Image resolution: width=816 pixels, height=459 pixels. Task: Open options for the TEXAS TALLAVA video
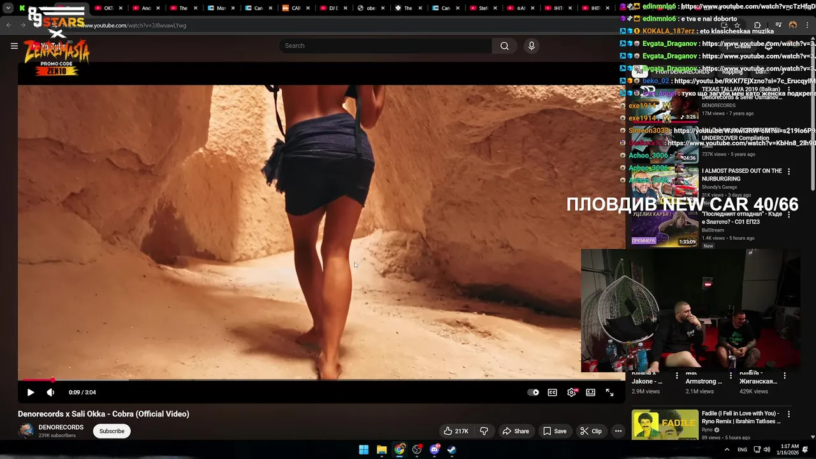coord(789,90)
